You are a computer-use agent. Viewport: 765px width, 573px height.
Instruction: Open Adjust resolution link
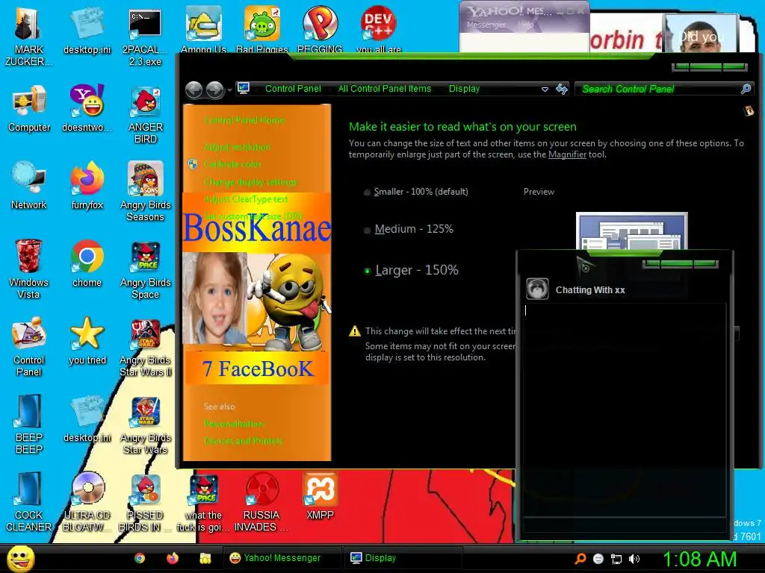237,147
